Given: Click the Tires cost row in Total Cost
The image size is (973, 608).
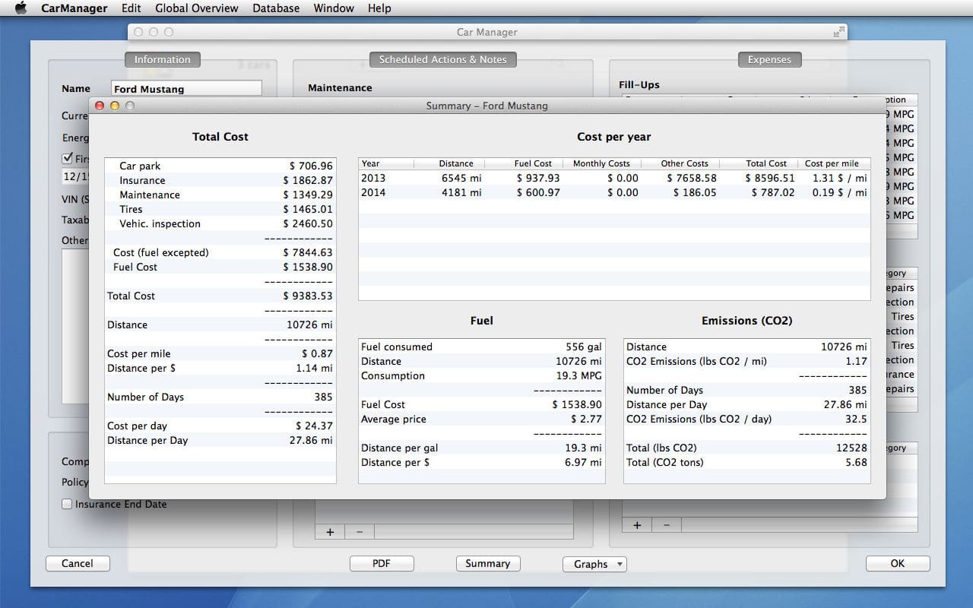Looking at the screenshot, I should click(x=220, y=209).
